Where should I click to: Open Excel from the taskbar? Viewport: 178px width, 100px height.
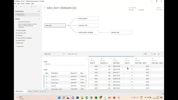[96, 97]
